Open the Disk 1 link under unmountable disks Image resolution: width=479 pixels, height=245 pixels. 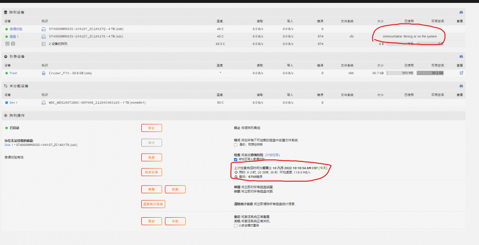pyautogui.click(x=9, y=145)
